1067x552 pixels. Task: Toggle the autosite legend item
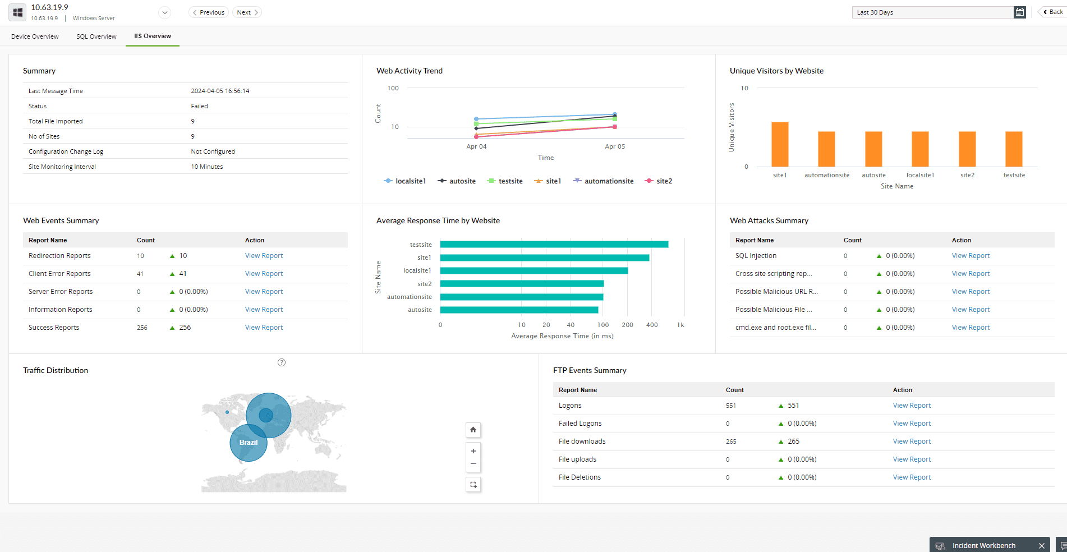[x=457, y=181]
